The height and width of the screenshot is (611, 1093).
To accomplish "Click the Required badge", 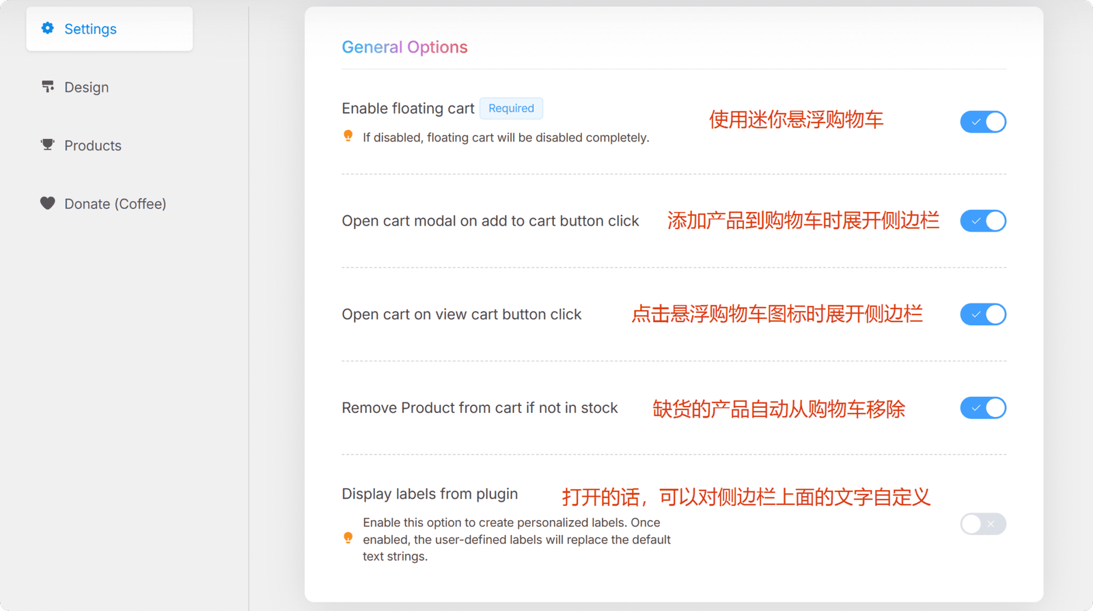I will (511, 108).
